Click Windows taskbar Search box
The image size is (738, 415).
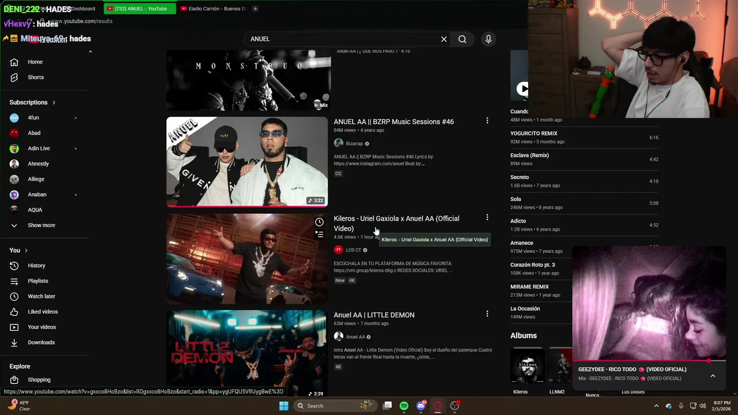coord(334,406)
